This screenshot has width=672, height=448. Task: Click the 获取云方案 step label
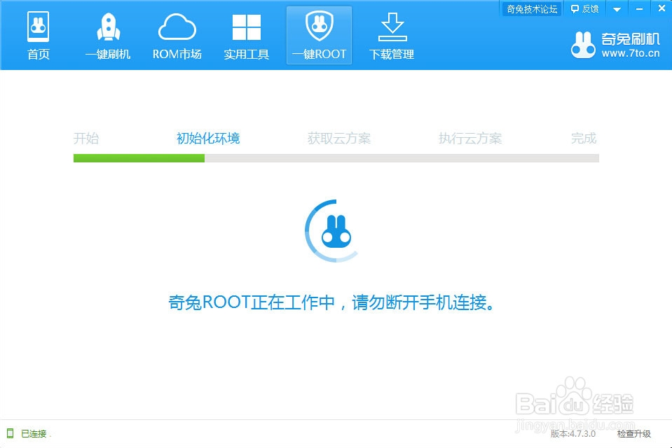pyautogui.click(x=339, y=139)
